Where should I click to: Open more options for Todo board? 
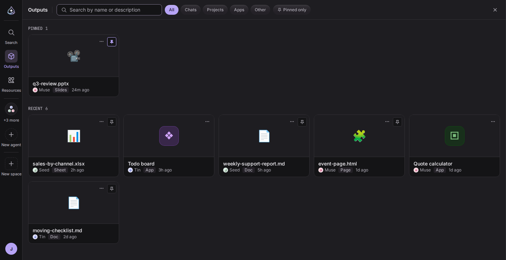[x=207, y=122]
